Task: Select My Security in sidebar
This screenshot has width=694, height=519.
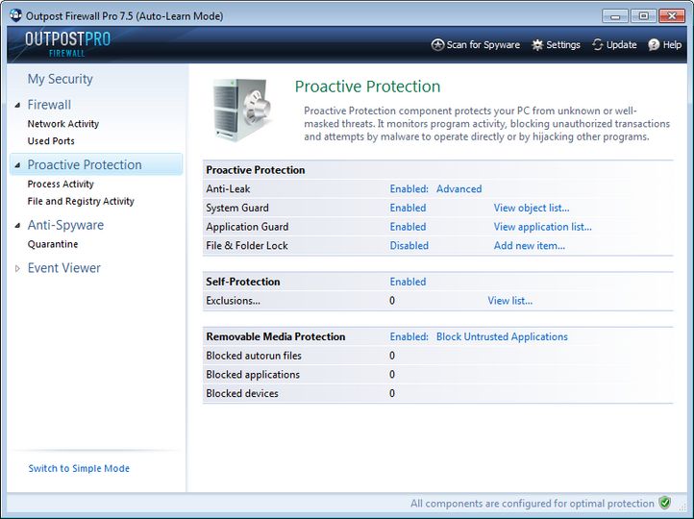Action: (x=60, y=79)
